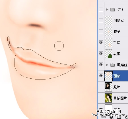Select the 脖子 layer name

(x=117, y=32)
